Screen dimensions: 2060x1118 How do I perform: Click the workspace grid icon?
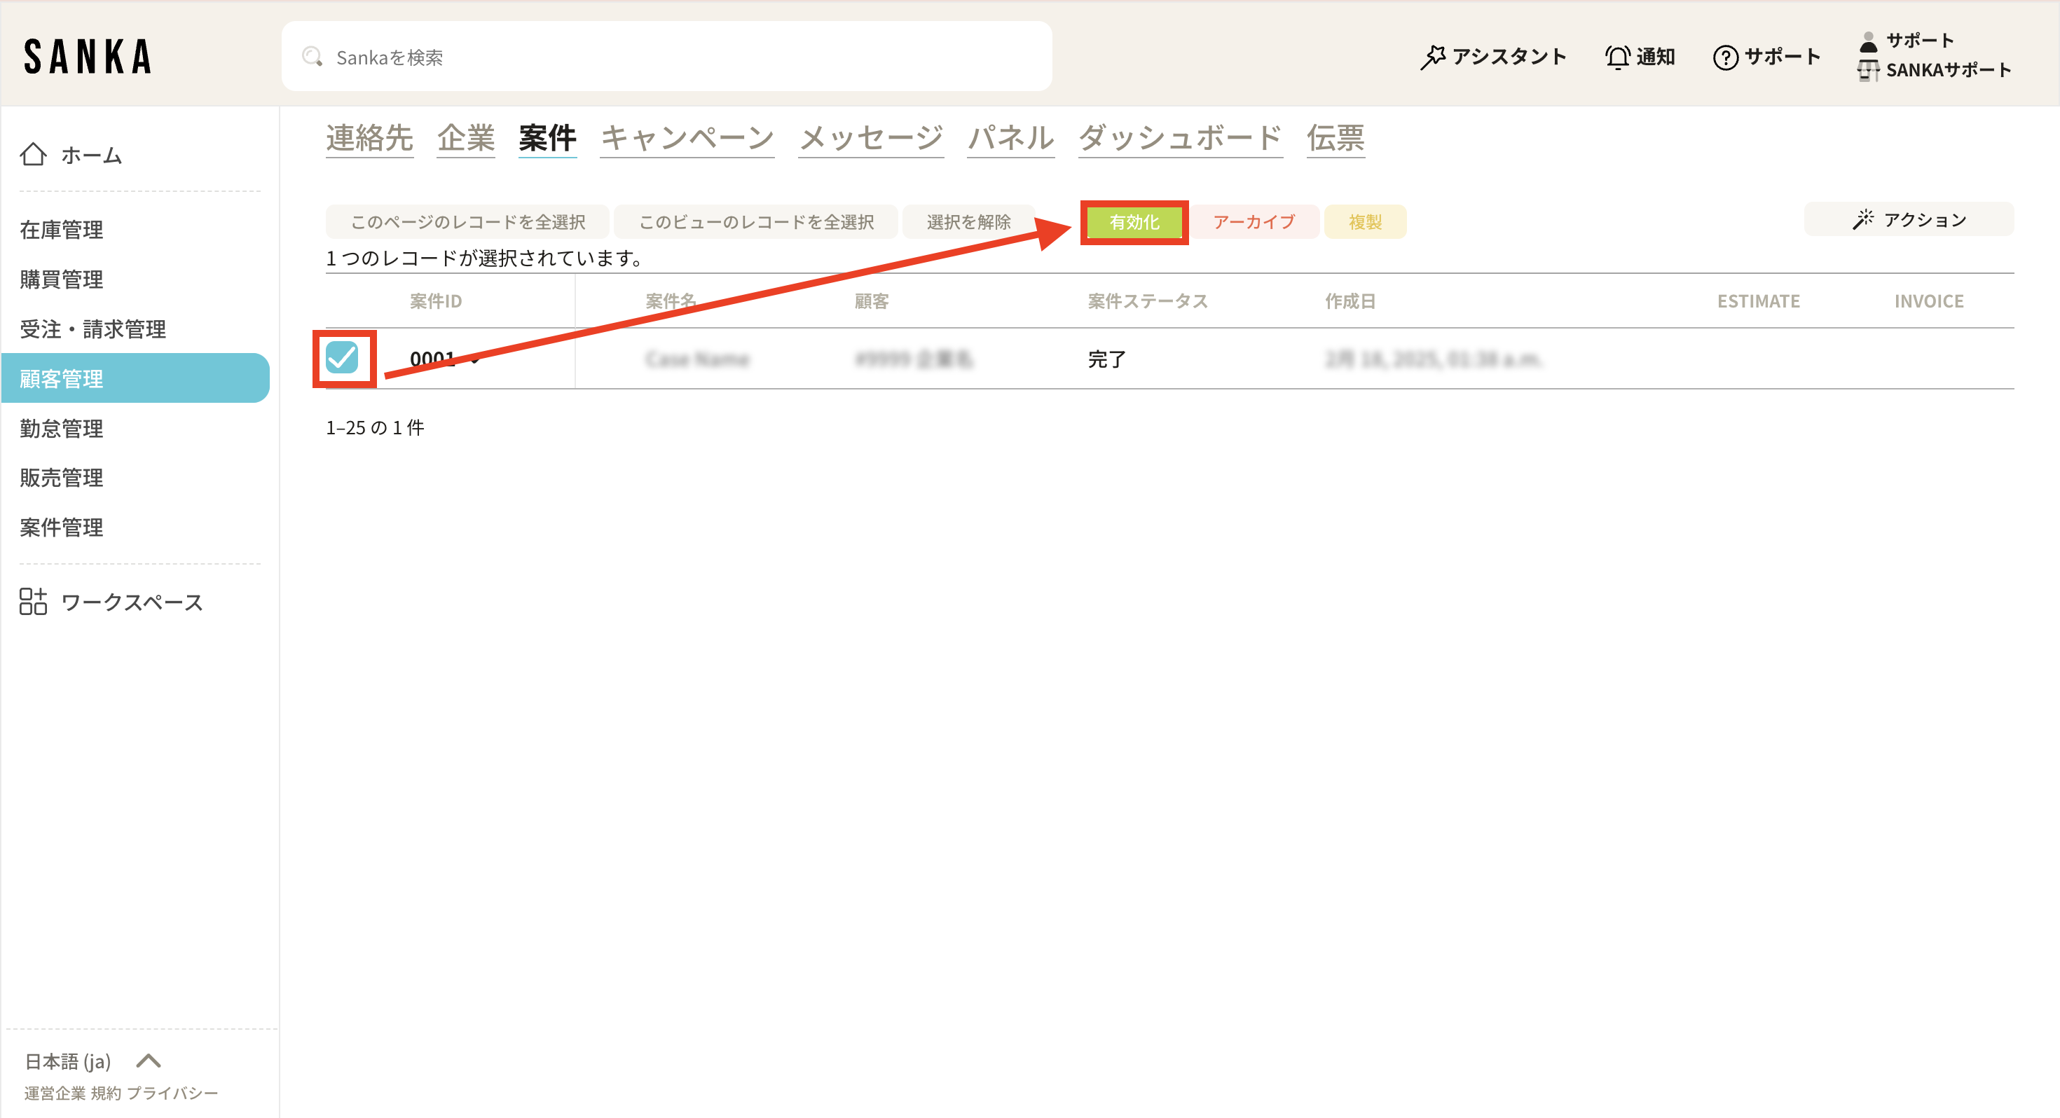pyautogui.click(x=33, y=602)
